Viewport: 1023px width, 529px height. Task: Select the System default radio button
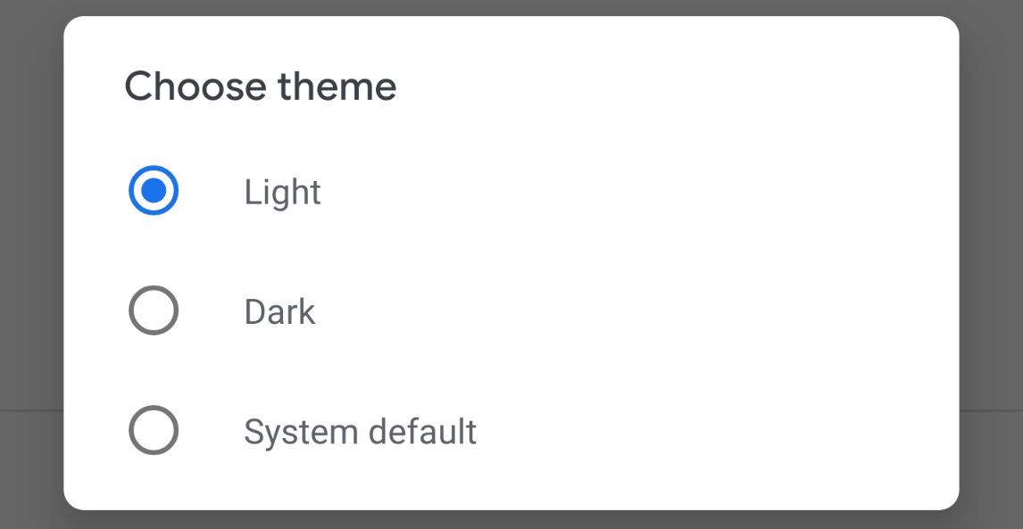154,431
